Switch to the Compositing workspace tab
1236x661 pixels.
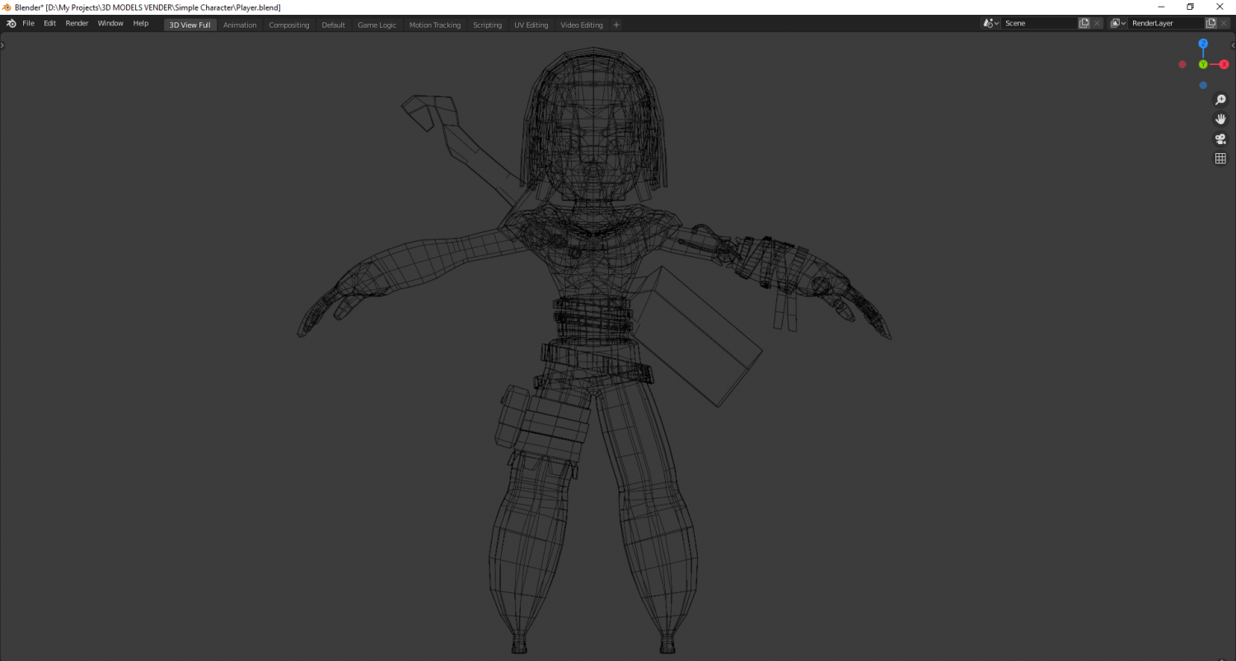pyautogui.click(x=289, y=25)
